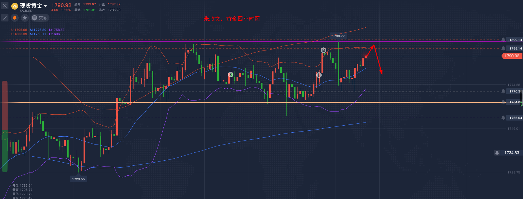523x199 pixels.
Task: Click the upper B buy marker near 1798.77
Action: coord(323,50)
